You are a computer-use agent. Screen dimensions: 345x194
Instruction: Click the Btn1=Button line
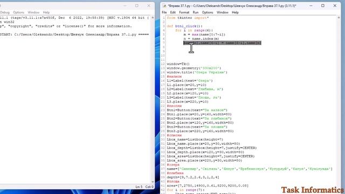point(197,110)
